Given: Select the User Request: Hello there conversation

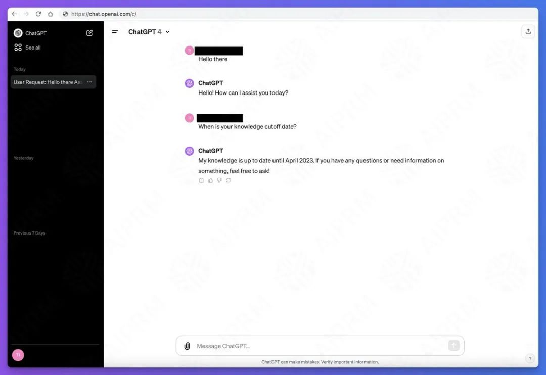Looking at the screenshot, I should pyautogui.click(x=53, y=82).
